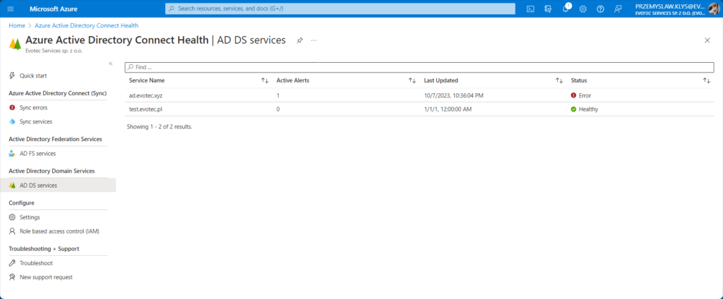The width and height of the screenshot is (723, 299).
Task: Click the user account avatar
Action: [713, 8]
